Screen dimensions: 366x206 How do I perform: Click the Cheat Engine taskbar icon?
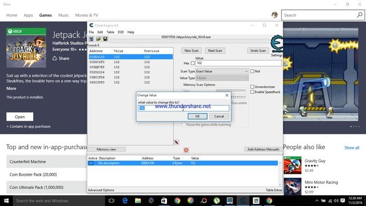(x=242, y=201)
